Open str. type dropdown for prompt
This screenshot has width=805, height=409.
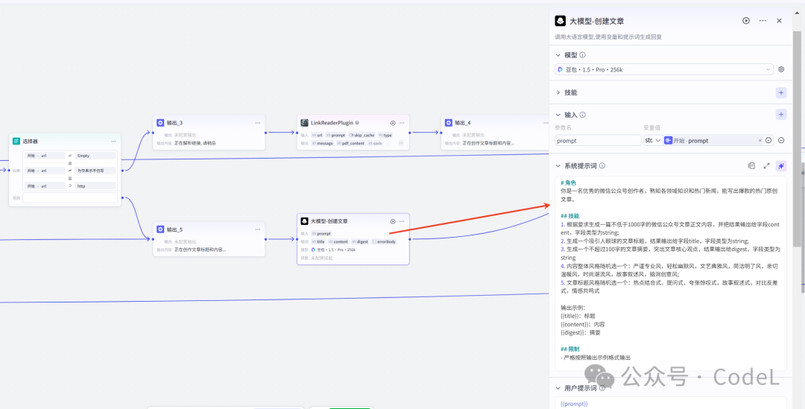click(x=652, y=140)
